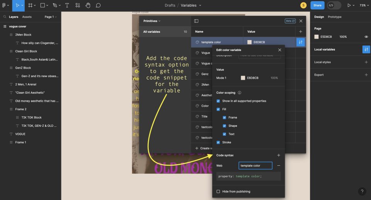
Task: Select the Pen tool
Action: tap(55, 5)
